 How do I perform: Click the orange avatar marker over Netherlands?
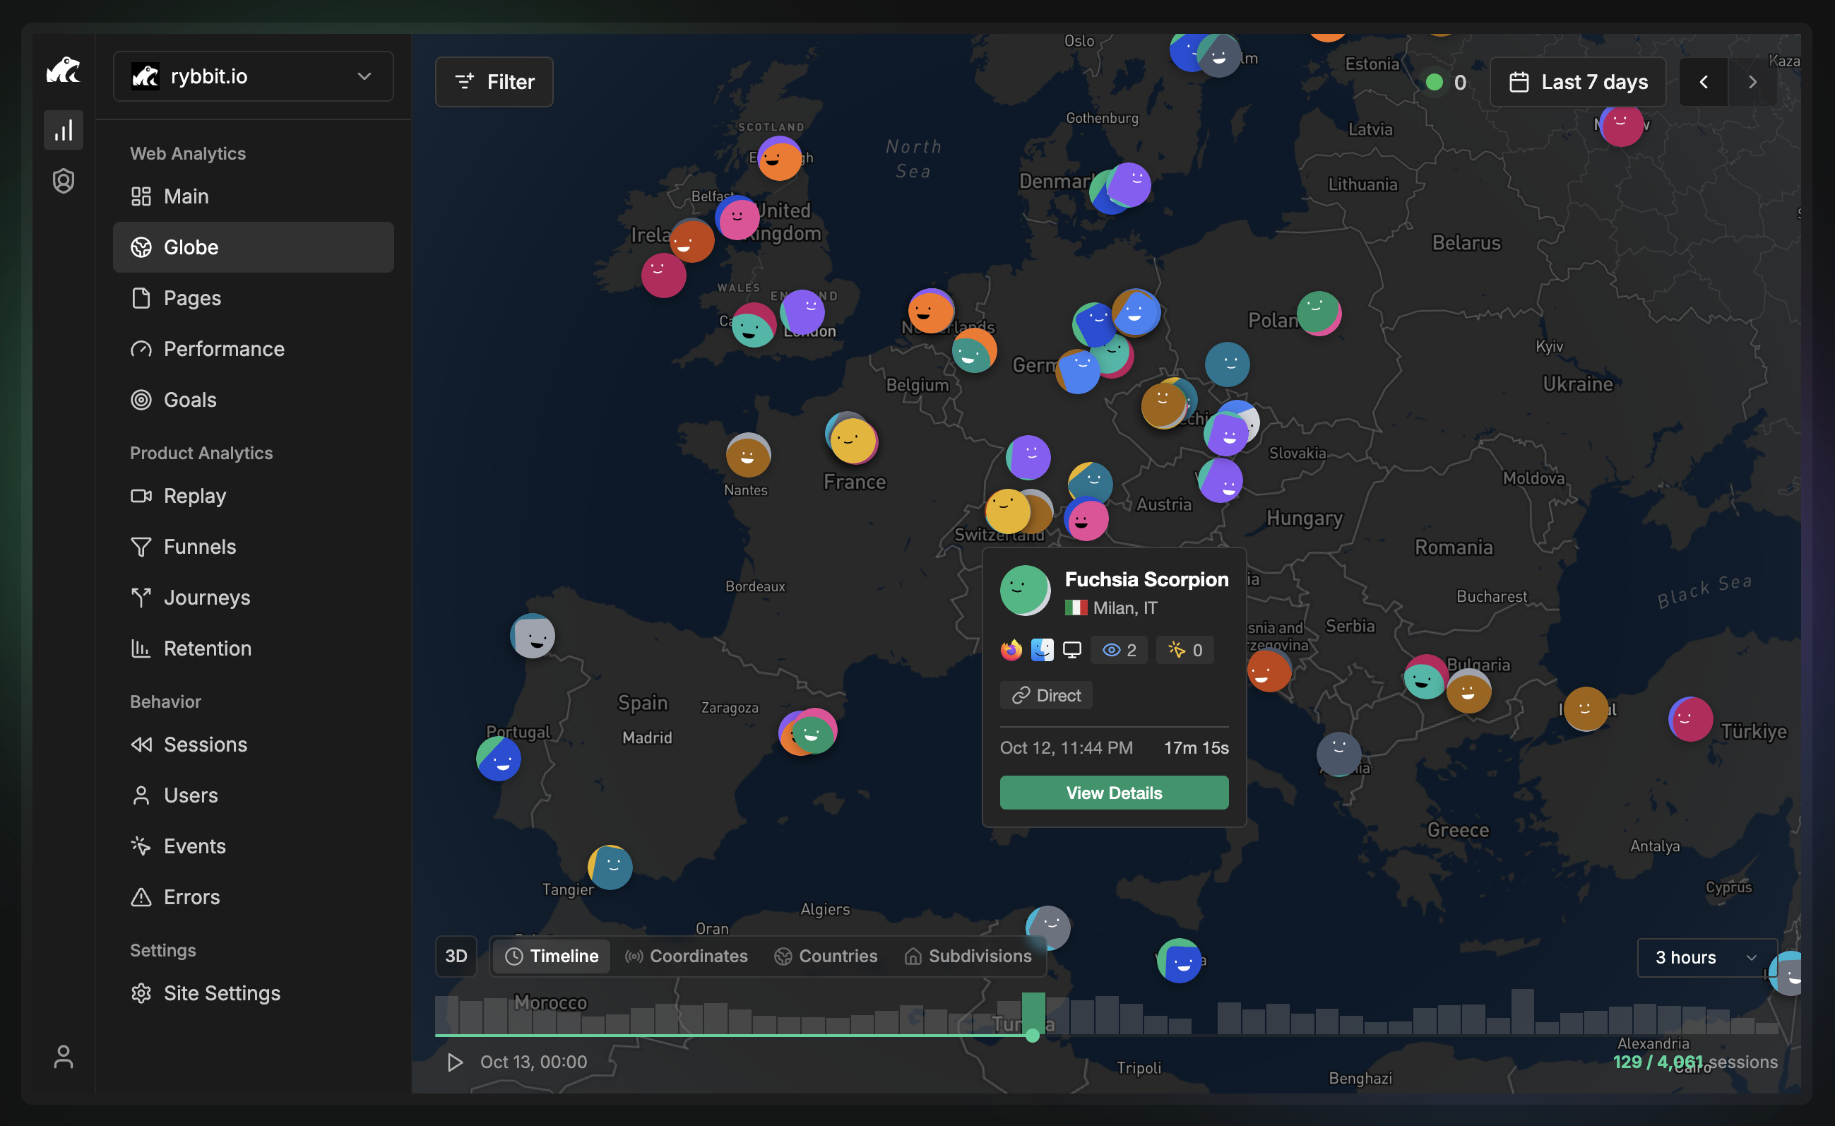[931, 312]
